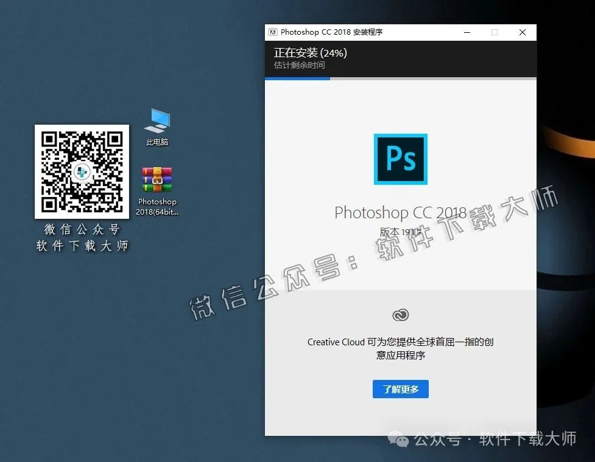Click the blue installation progress bar
The width and height of the screenshot is (595, 462).
pos(297,77)
